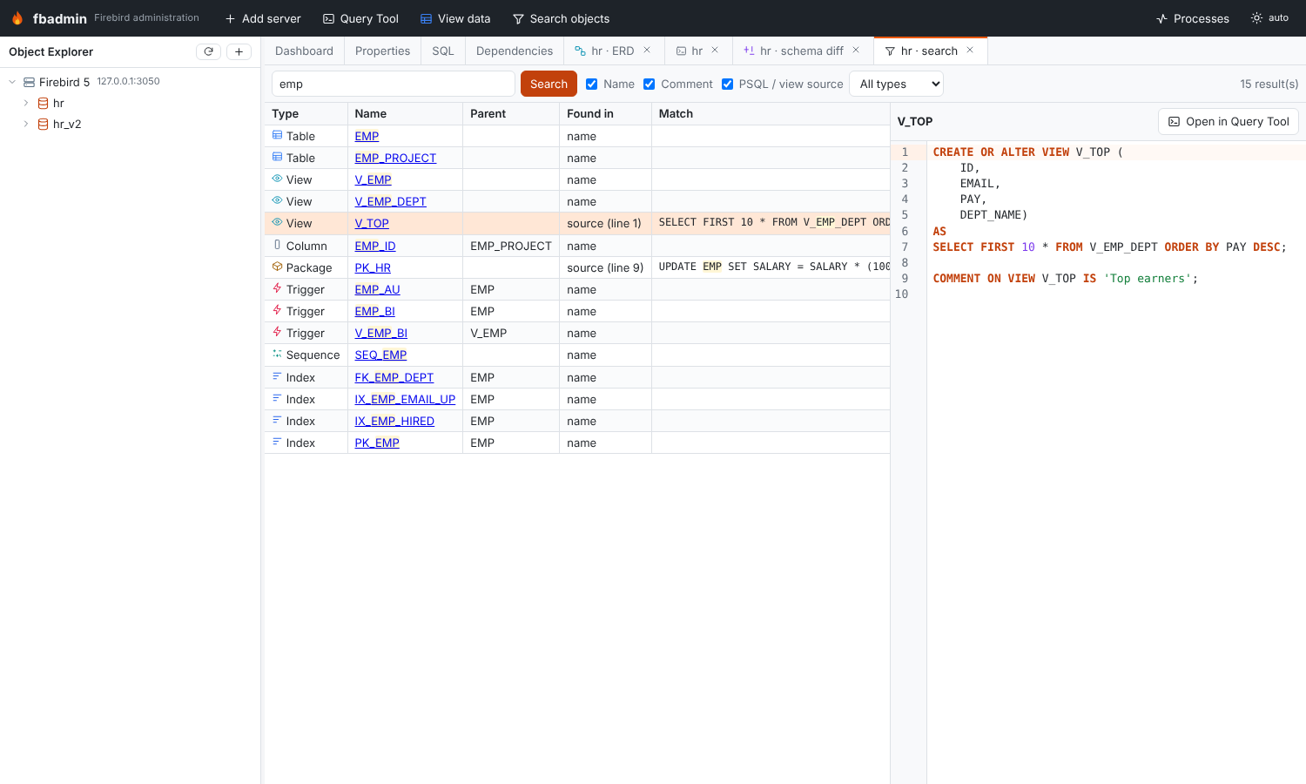1306x784 pixels.
Task: Switch the theme using the auto toggle
Action: [x=1269, y=18]
